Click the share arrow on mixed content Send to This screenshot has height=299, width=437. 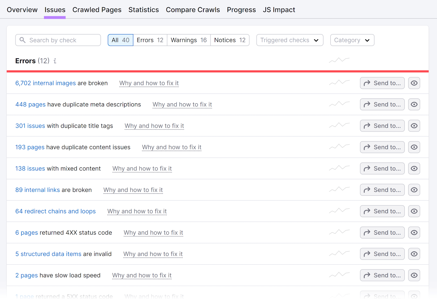[x=367, y=168]
